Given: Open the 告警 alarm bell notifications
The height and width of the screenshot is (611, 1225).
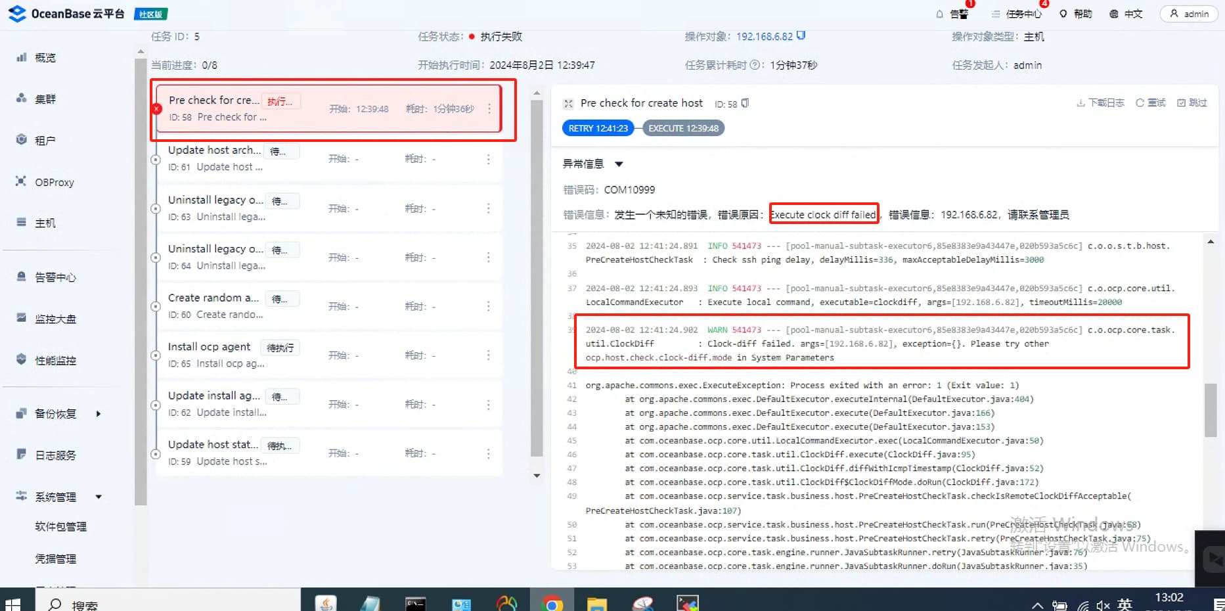Looking at the screenshot, I should pyautogui.click(x=952, y=14).
